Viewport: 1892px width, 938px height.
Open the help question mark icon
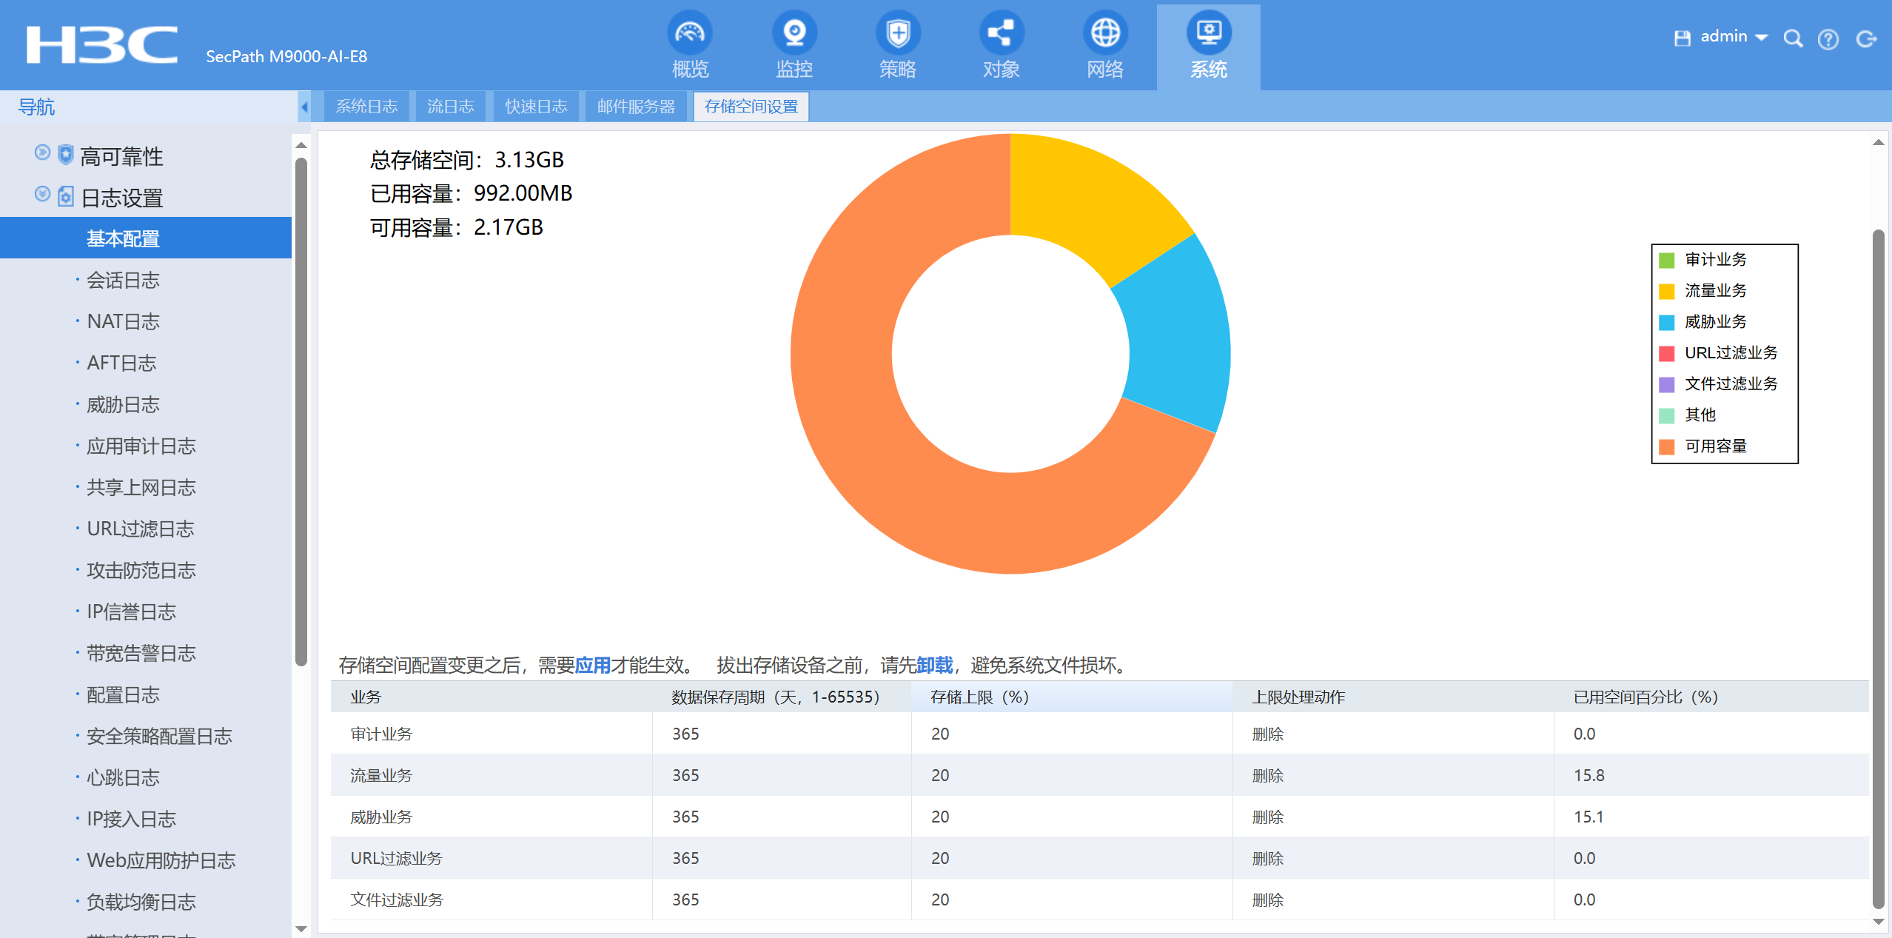[x=1828, y=38]
